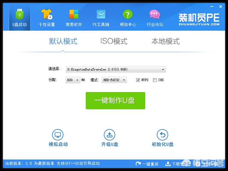Click the 模式 label

[95, 80]
